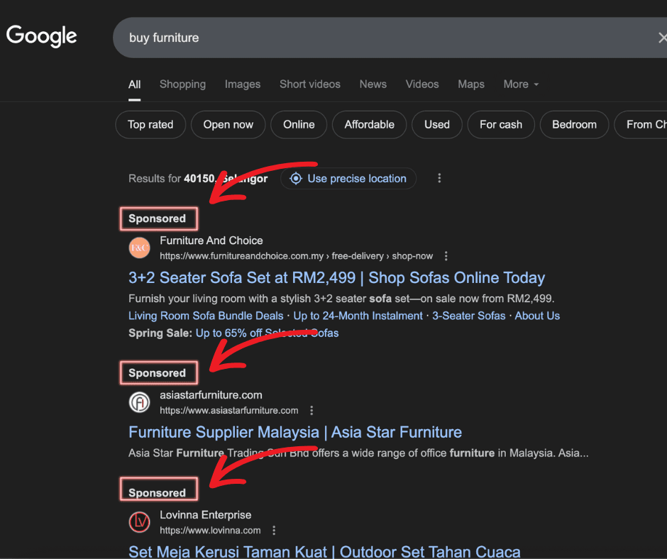The width and height of the screenshot is (667, 559).
Task: Click the https://www.lovinna.com URL text
Action: [210, 531]
